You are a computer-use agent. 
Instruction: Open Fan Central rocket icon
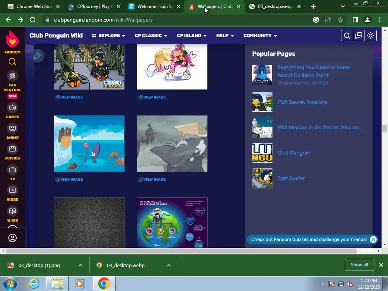[x=13, y=76]
